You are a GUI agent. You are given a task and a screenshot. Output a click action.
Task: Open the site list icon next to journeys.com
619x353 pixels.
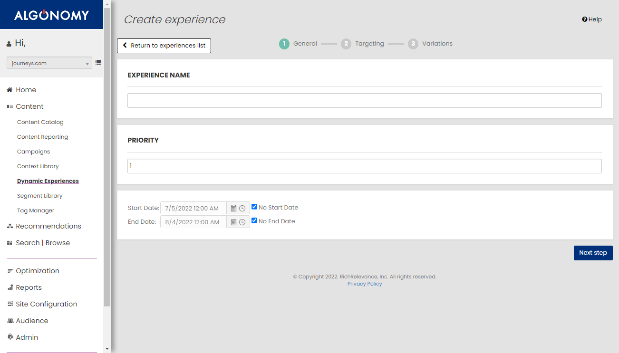click(x=98, y=62)
